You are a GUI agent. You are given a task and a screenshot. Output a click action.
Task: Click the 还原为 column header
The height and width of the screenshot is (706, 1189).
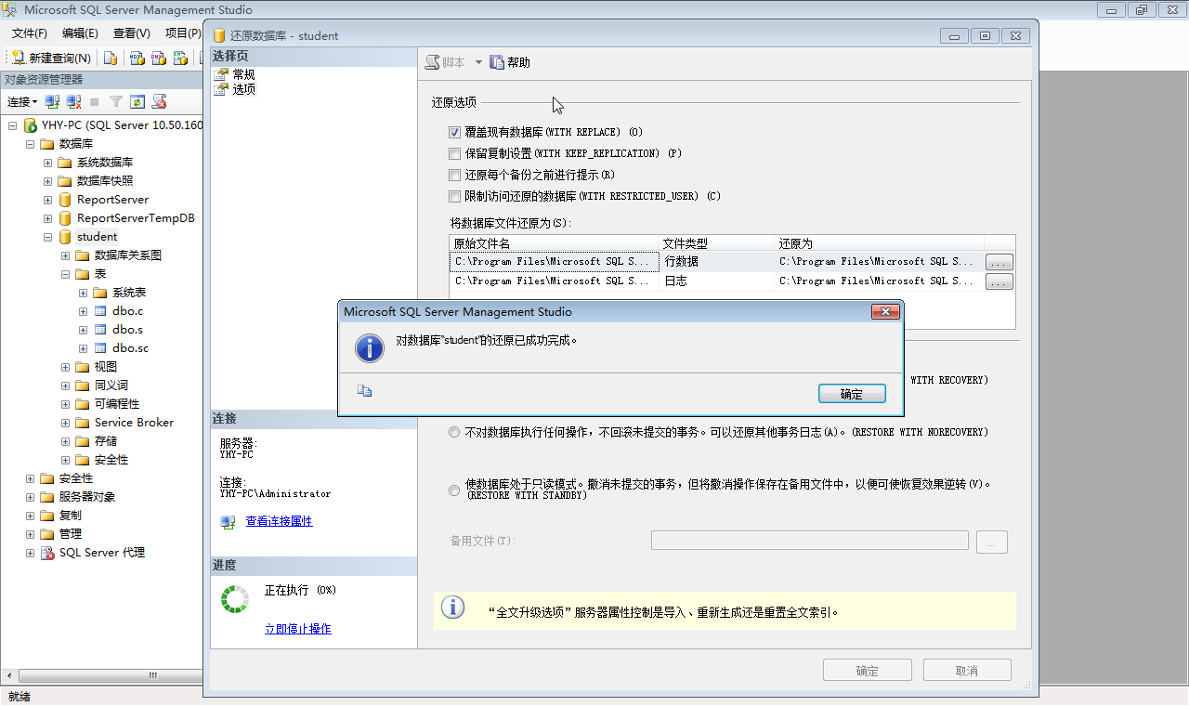tap(879, 243)
